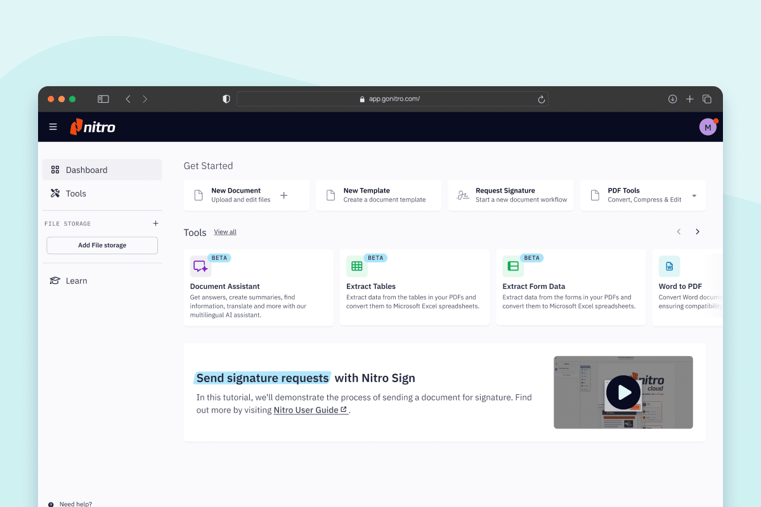This screenshot has width=761, height=507.
Task: Select the Document Assistant tool icon
Action: coord(199,266)
